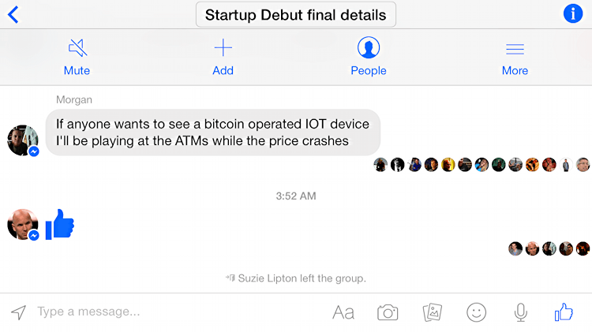Mute this group conversation
The width and height of the screenshot is (592, 332).
77,58
